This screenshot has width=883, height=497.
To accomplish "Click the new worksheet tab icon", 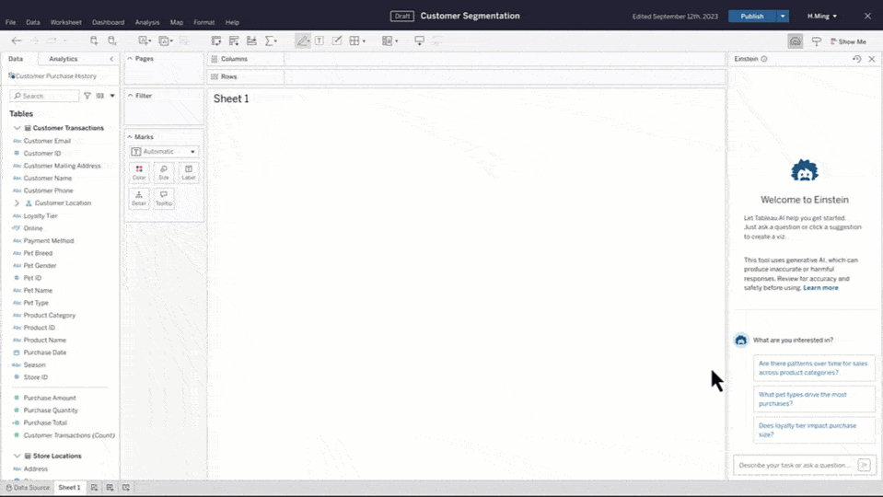I will click(x=94, y=488).
